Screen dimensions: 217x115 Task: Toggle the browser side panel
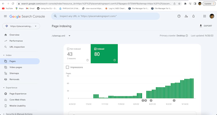(x=195, y=4)
